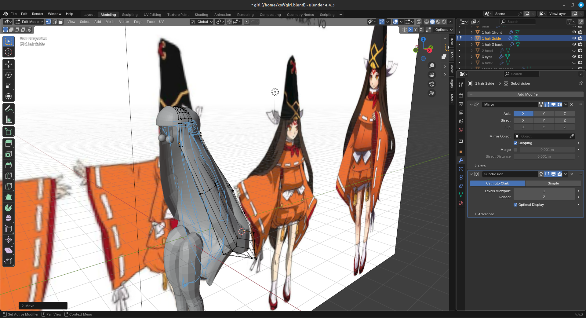Hide '1 hair 1front' in viewport

[x=574, y=32]
